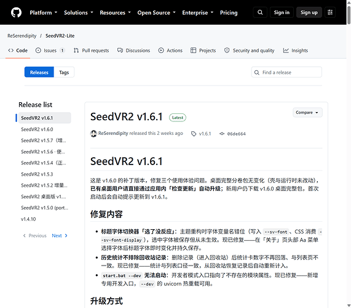
Task: Switch to the Issues tab
Action: (50, 51)
